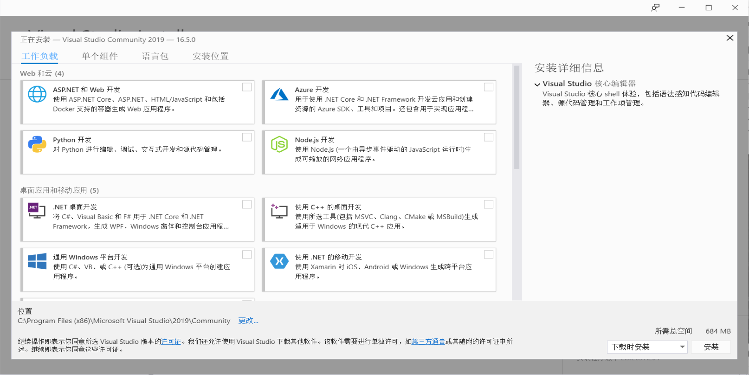Collapse the Visual Studio 核心编辑器 section

pyautogui.click(x=537, y=84)
